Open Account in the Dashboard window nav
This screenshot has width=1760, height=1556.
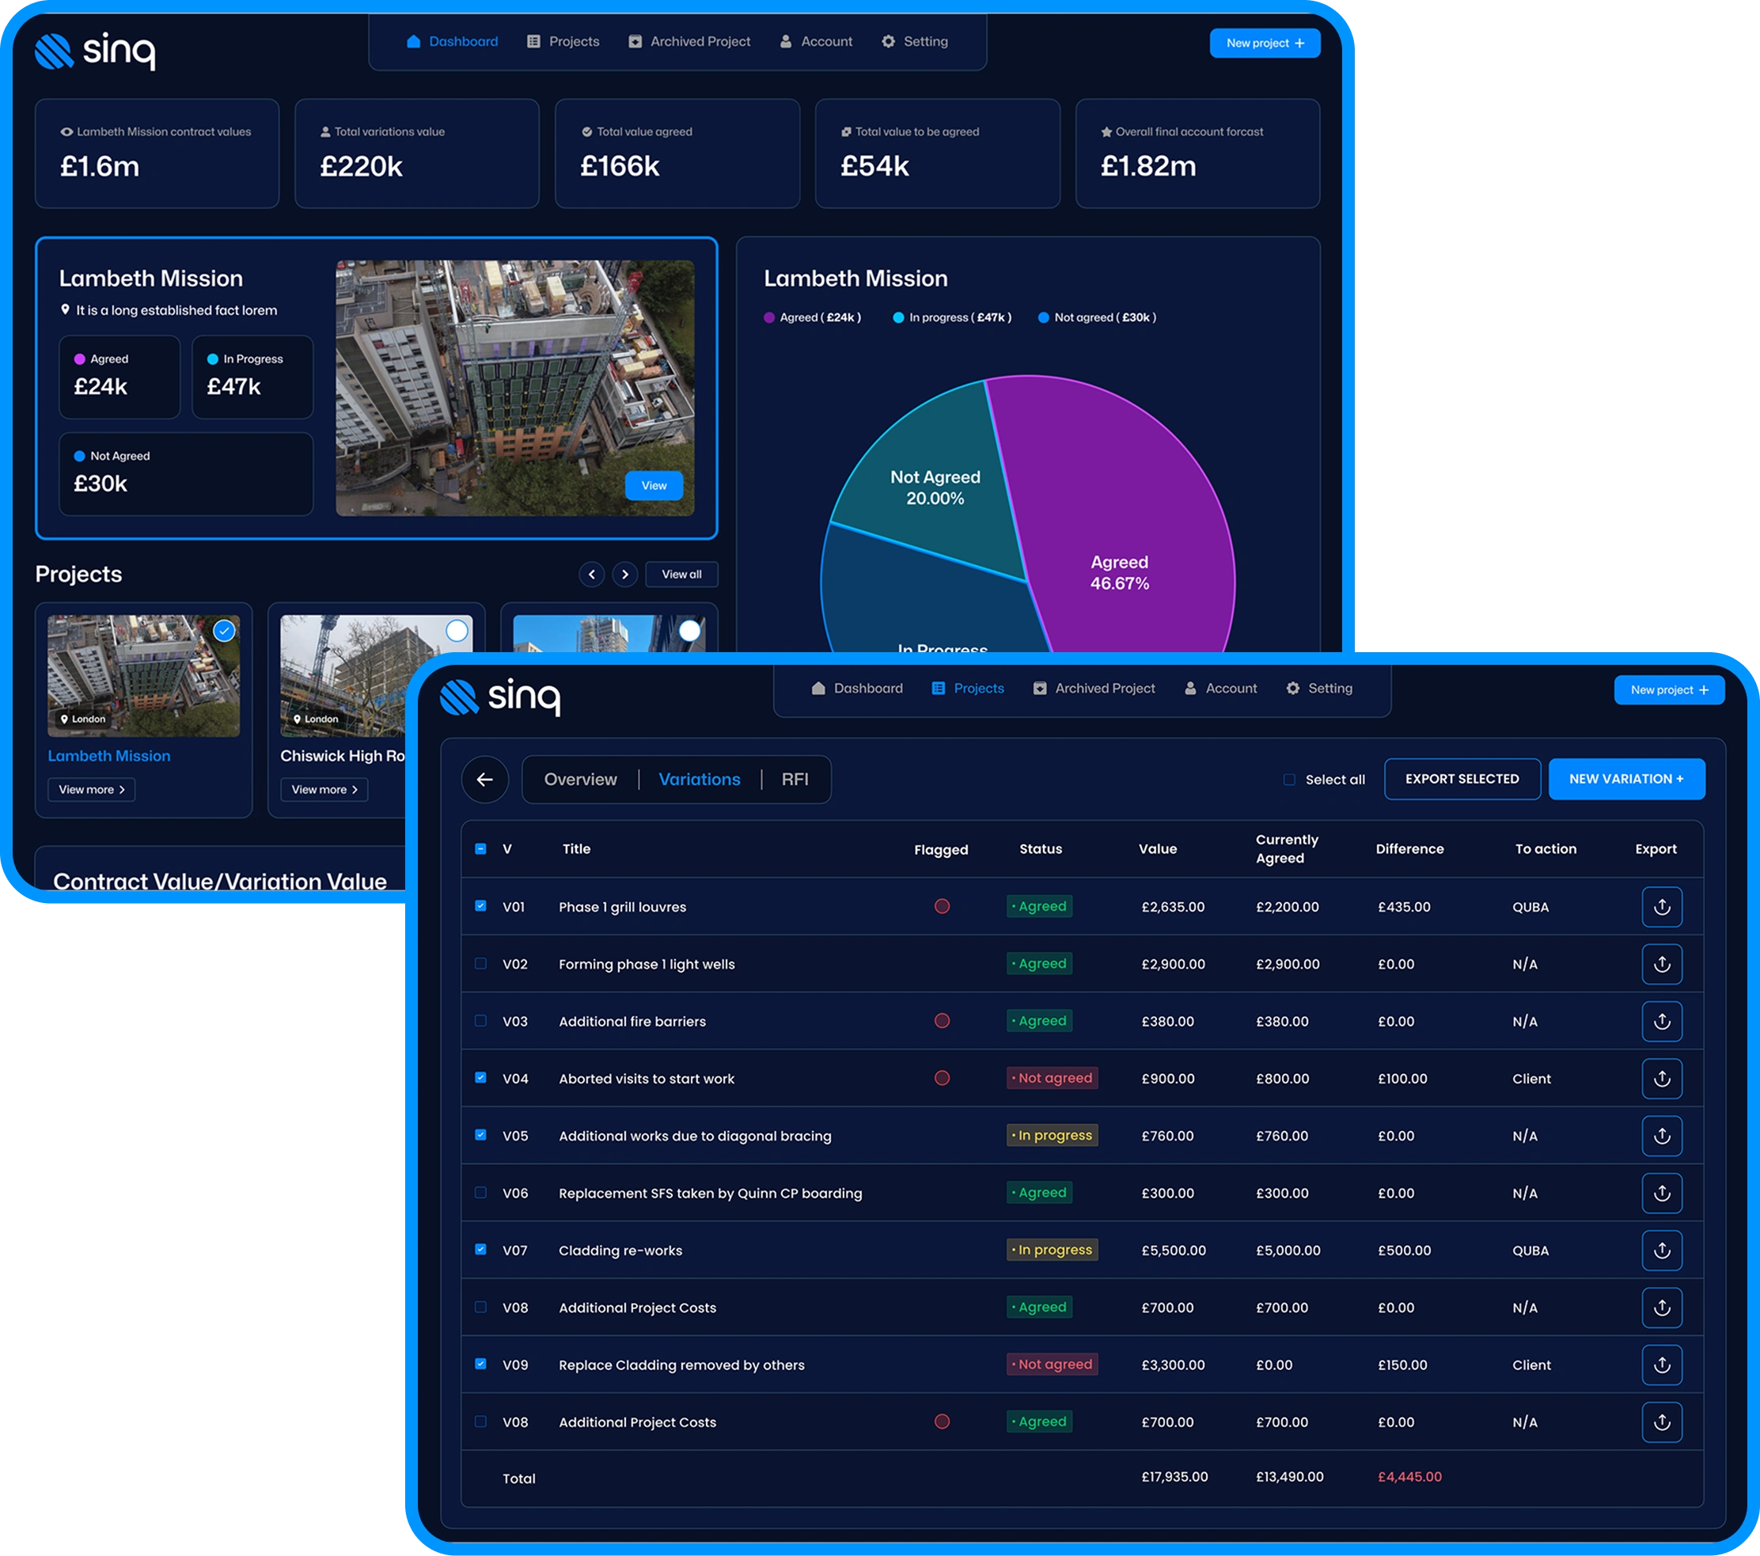(x=815, y=41)
